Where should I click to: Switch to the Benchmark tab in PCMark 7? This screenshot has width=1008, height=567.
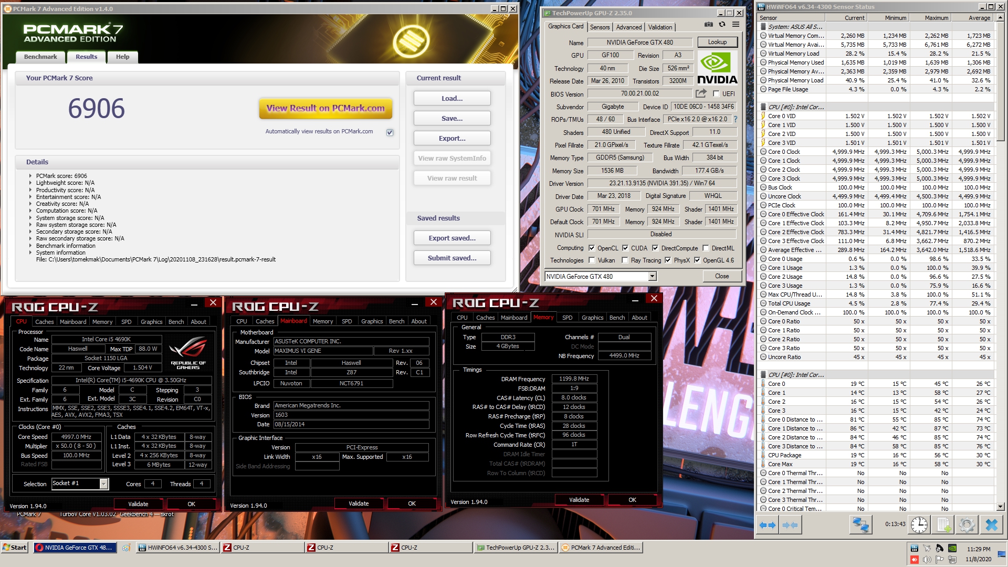coord(40,57)
